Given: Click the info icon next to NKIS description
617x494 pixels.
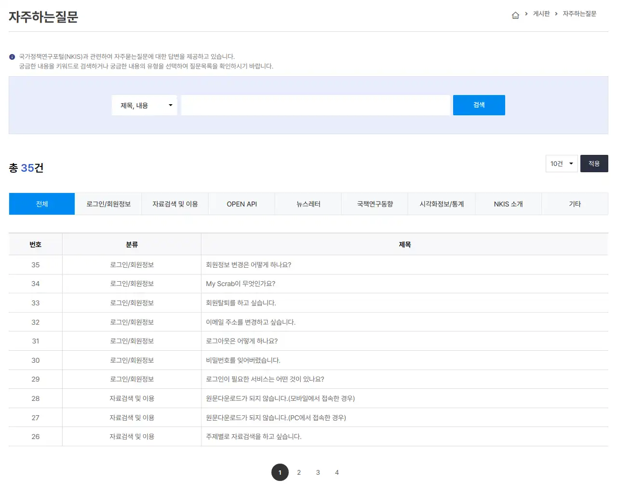Looking at the screenshot, I should click(x=12, y=56).
